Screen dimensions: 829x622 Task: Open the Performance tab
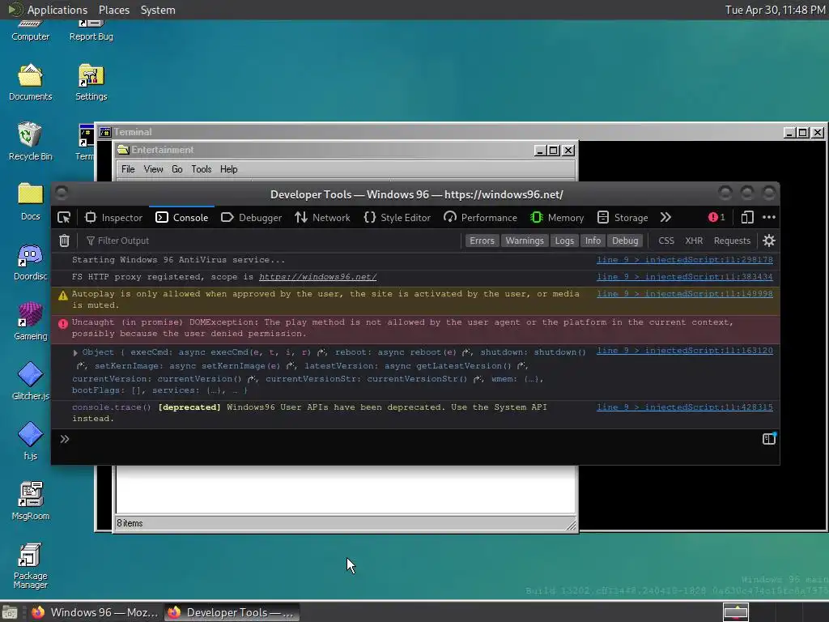coord(480,217)
